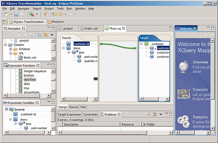Click the Samples spheres icon
The height and width of the screenshot is (143, 218).
tap(183, 121)
